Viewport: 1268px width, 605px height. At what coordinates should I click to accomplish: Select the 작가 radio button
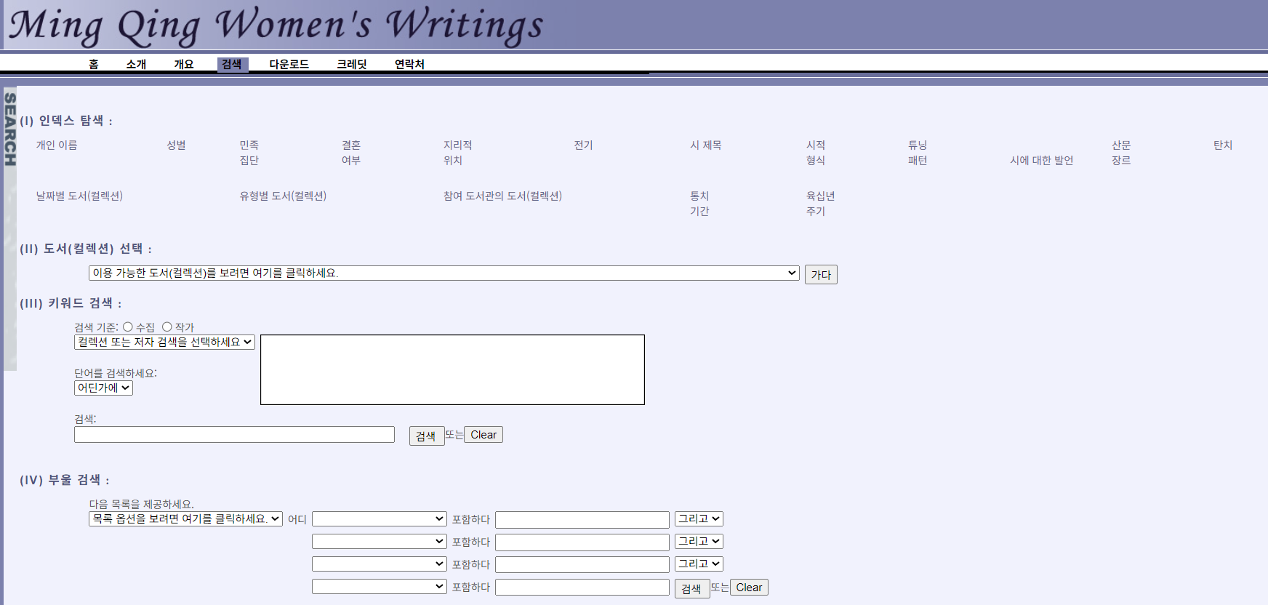click(166, 327)
